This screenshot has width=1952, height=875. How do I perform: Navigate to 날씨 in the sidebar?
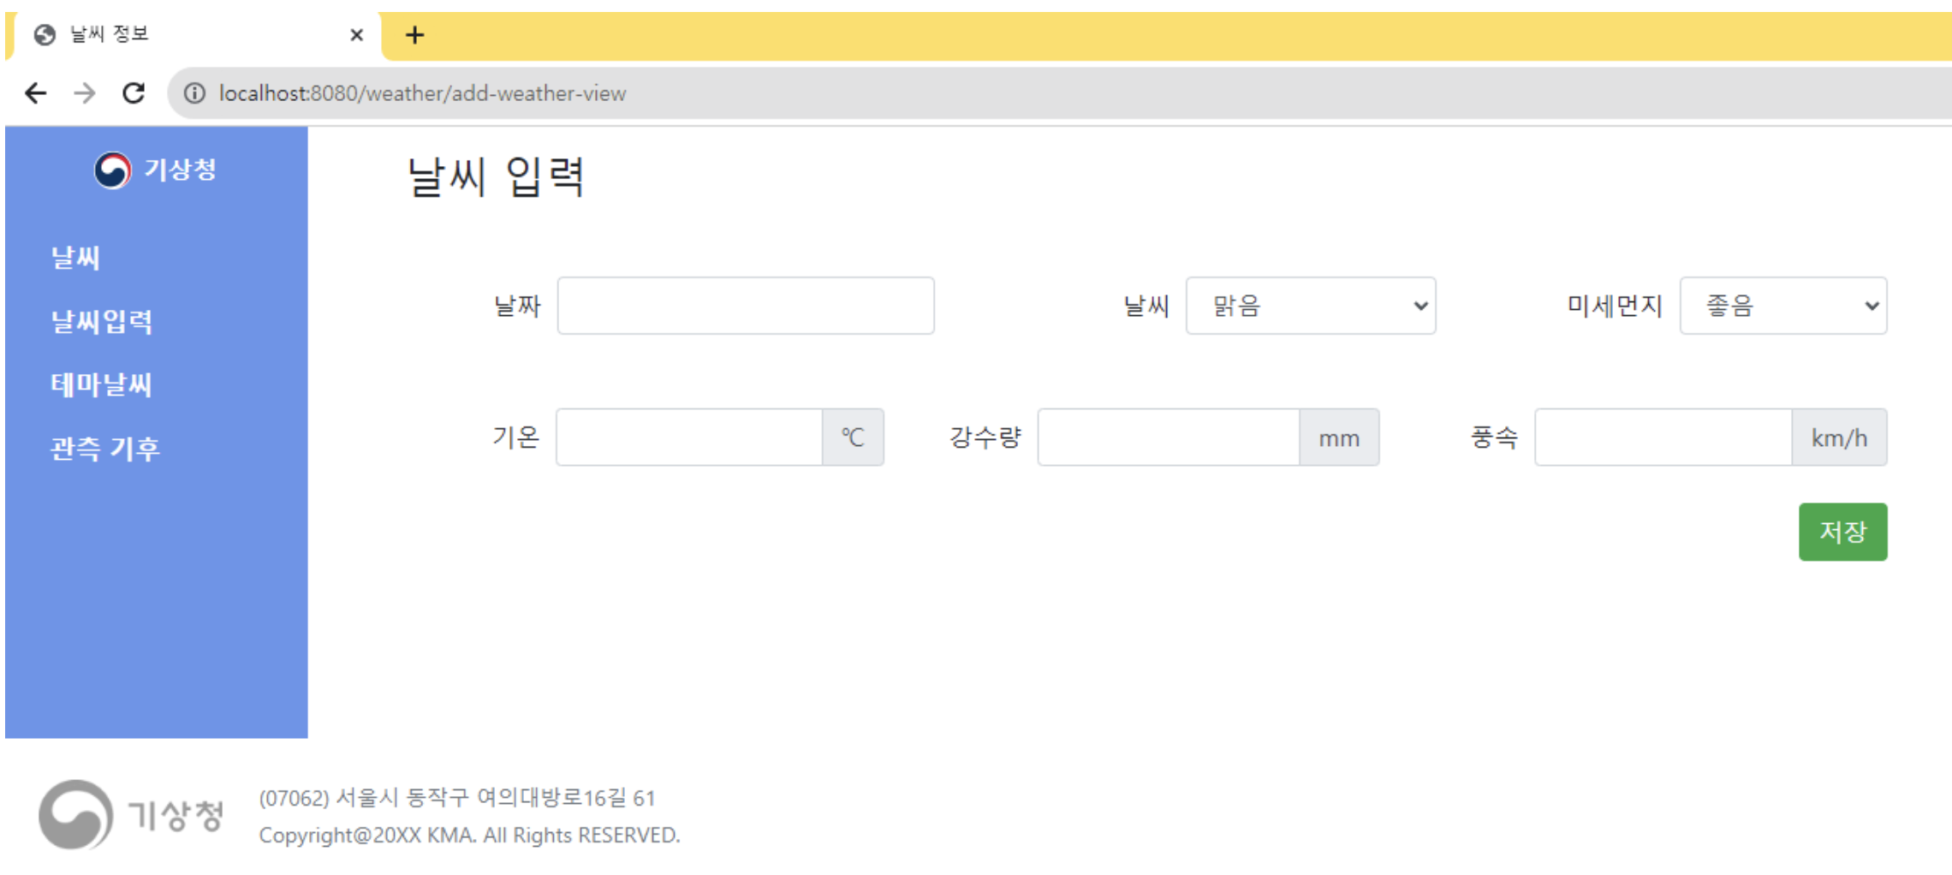[x=74, y=257]
